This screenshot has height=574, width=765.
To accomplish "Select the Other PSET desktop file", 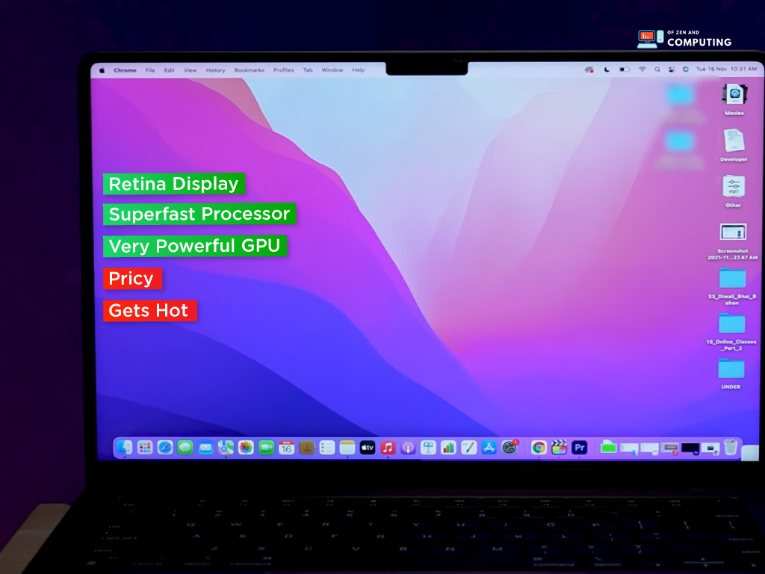I will pos(734,191).
